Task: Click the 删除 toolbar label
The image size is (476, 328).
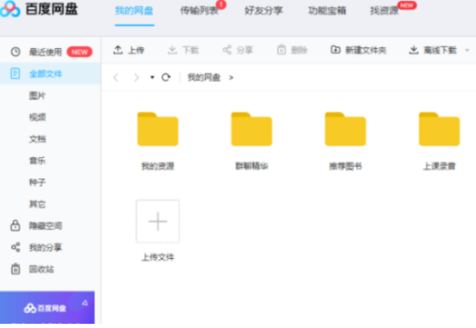Action: (x=299, y=50)
